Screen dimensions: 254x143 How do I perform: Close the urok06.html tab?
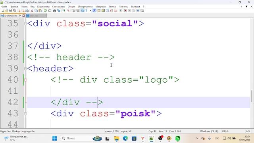coord(23,15)
